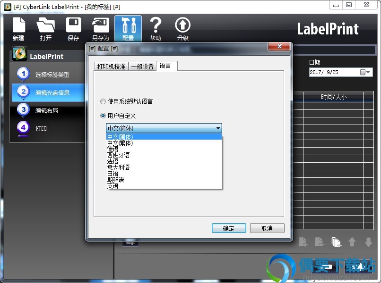Click the 时间/大小 column header

(333, 97)
